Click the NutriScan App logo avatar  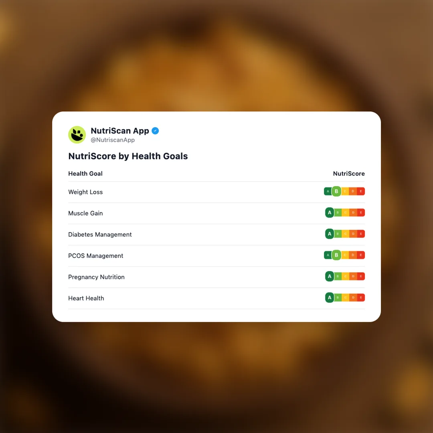pyautogui.click(x=77, y=135)
